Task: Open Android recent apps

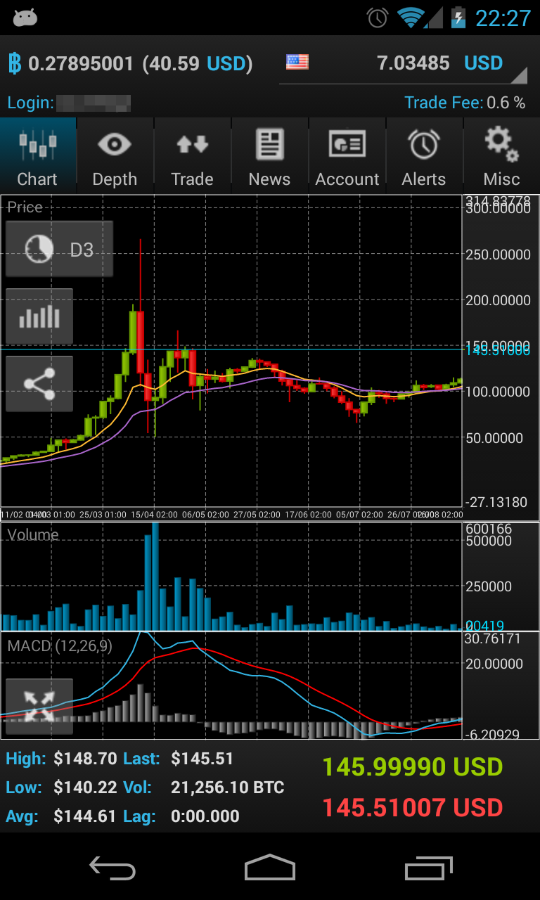Action: click(x=429, y=868)
